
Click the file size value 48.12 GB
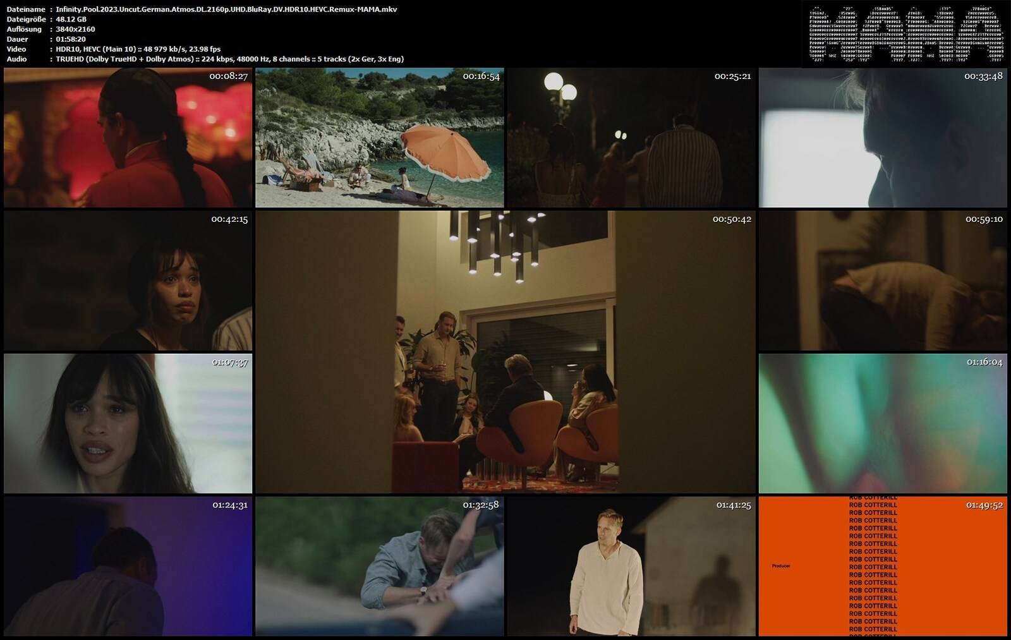[71, 19]
